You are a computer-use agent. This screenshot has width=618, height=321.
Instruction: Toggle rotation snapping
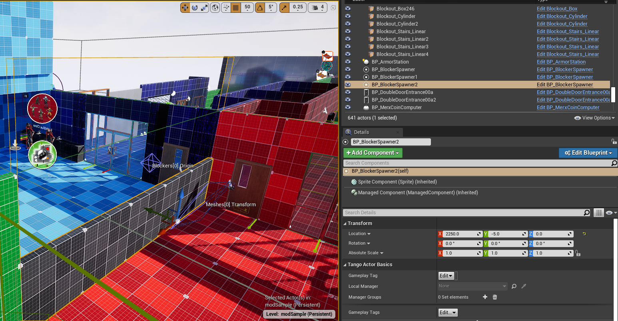[x=260, y=8]
